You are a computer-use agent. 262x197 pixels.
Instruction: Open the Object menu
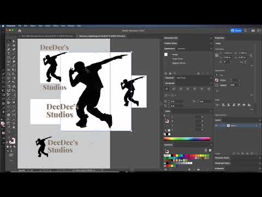click(33, 26)
